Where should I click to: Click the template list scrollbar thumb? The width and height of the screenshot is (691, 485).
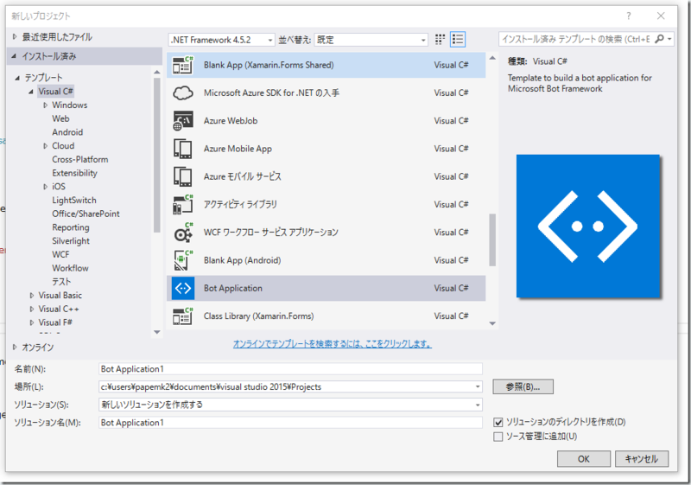[492, 240]
